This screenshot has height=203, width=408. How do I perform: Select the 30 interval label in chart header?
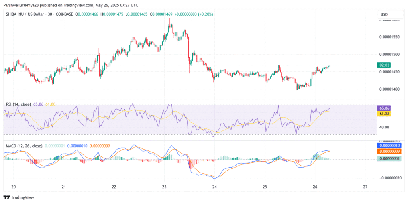coord(58,14)
